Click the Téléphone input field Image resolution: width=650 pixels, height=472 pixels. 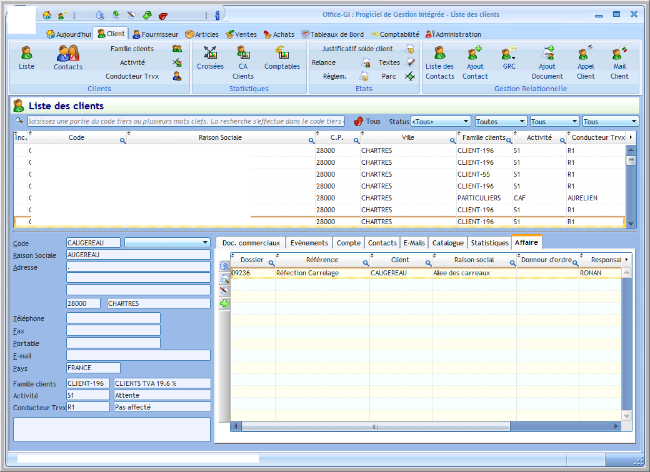tap(113, 318)
